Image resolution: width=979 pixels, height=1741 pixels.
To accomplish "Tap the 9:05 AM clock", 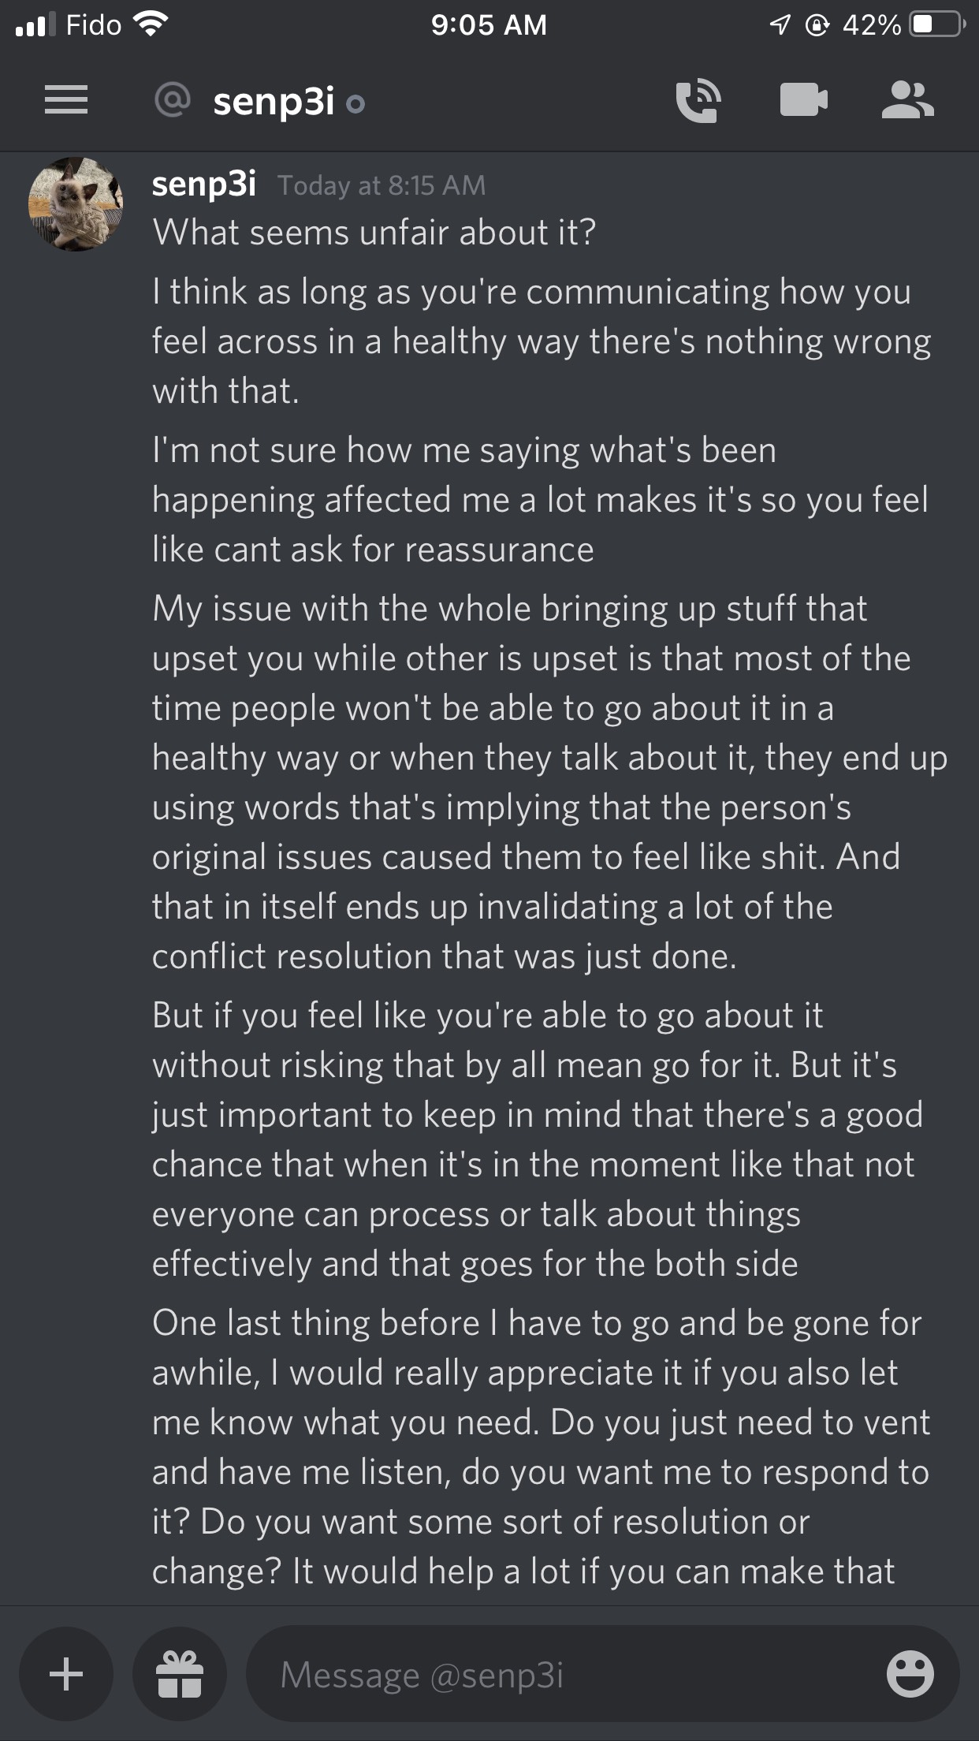I will point(489,25).
